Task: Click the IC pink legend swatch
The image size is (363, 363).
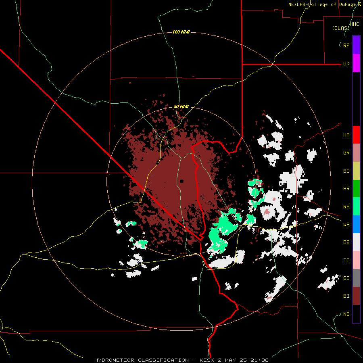Action: pyautogui.click(x=356, y=260)
